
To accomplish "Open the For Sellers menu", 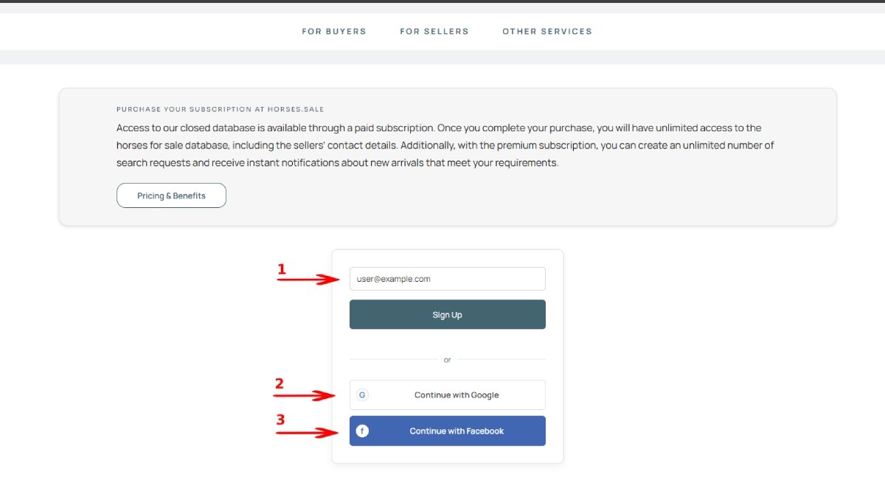I will tap(434, 32).
